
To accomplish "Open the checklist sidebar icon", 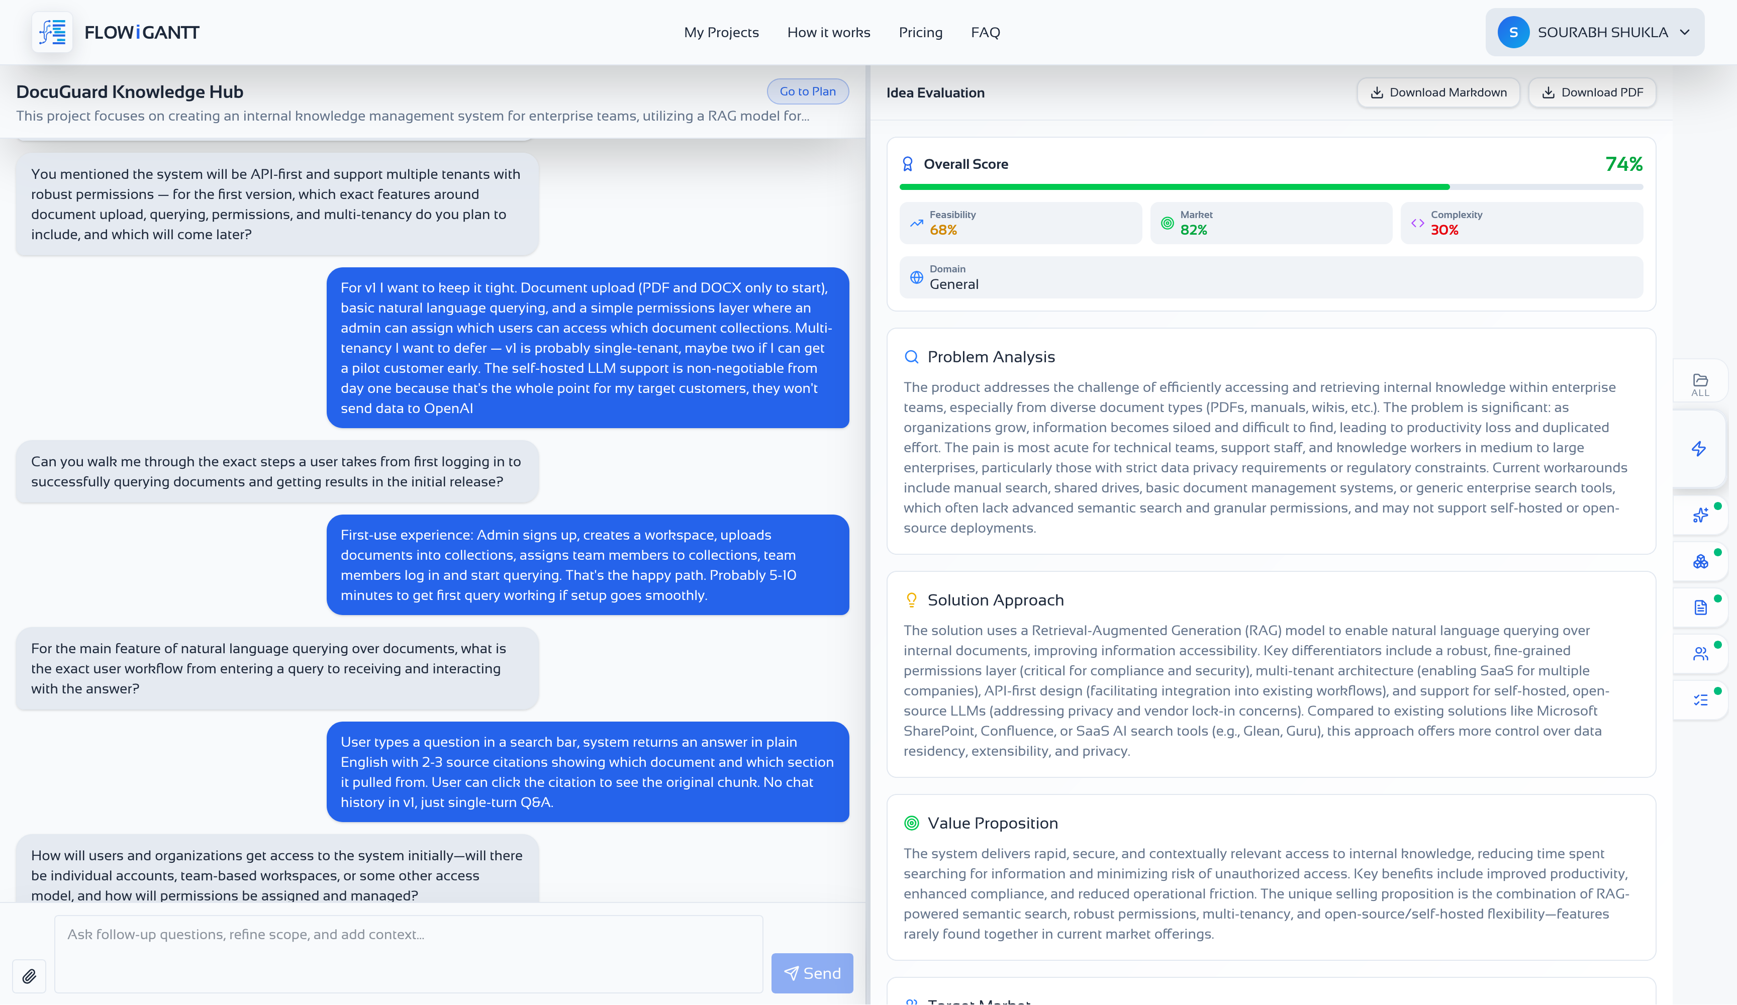I will (x=1700, y=699).
